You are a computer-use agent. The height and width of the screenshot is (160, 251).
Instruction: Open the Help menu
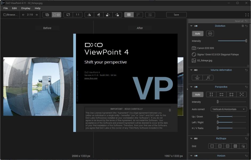click(x=38, y=8)
